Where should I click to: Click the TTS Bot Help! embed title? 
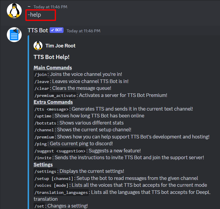coord(51,57)
